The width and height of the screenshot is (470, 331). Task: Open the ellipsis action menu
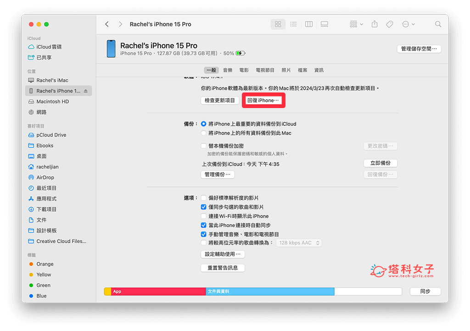point(408,24)
